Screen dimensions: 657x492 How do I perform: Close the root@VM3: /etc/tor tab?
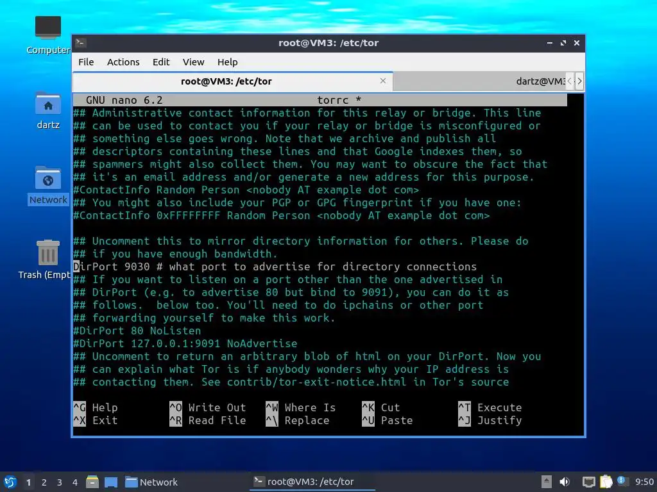pos(382,81)
